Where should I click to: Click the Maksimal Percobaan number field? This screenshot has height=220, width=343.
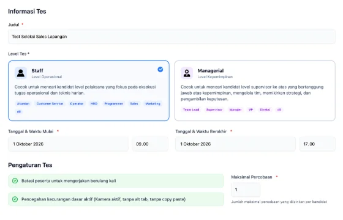(246, 189)
